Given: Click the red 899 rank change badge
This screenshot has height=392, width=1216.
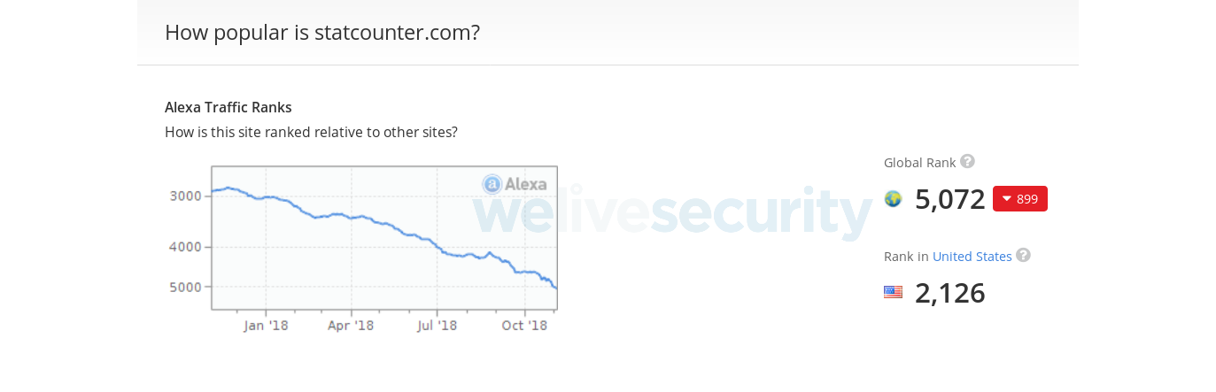Looking at the screenshot, I should point(1019,198).
